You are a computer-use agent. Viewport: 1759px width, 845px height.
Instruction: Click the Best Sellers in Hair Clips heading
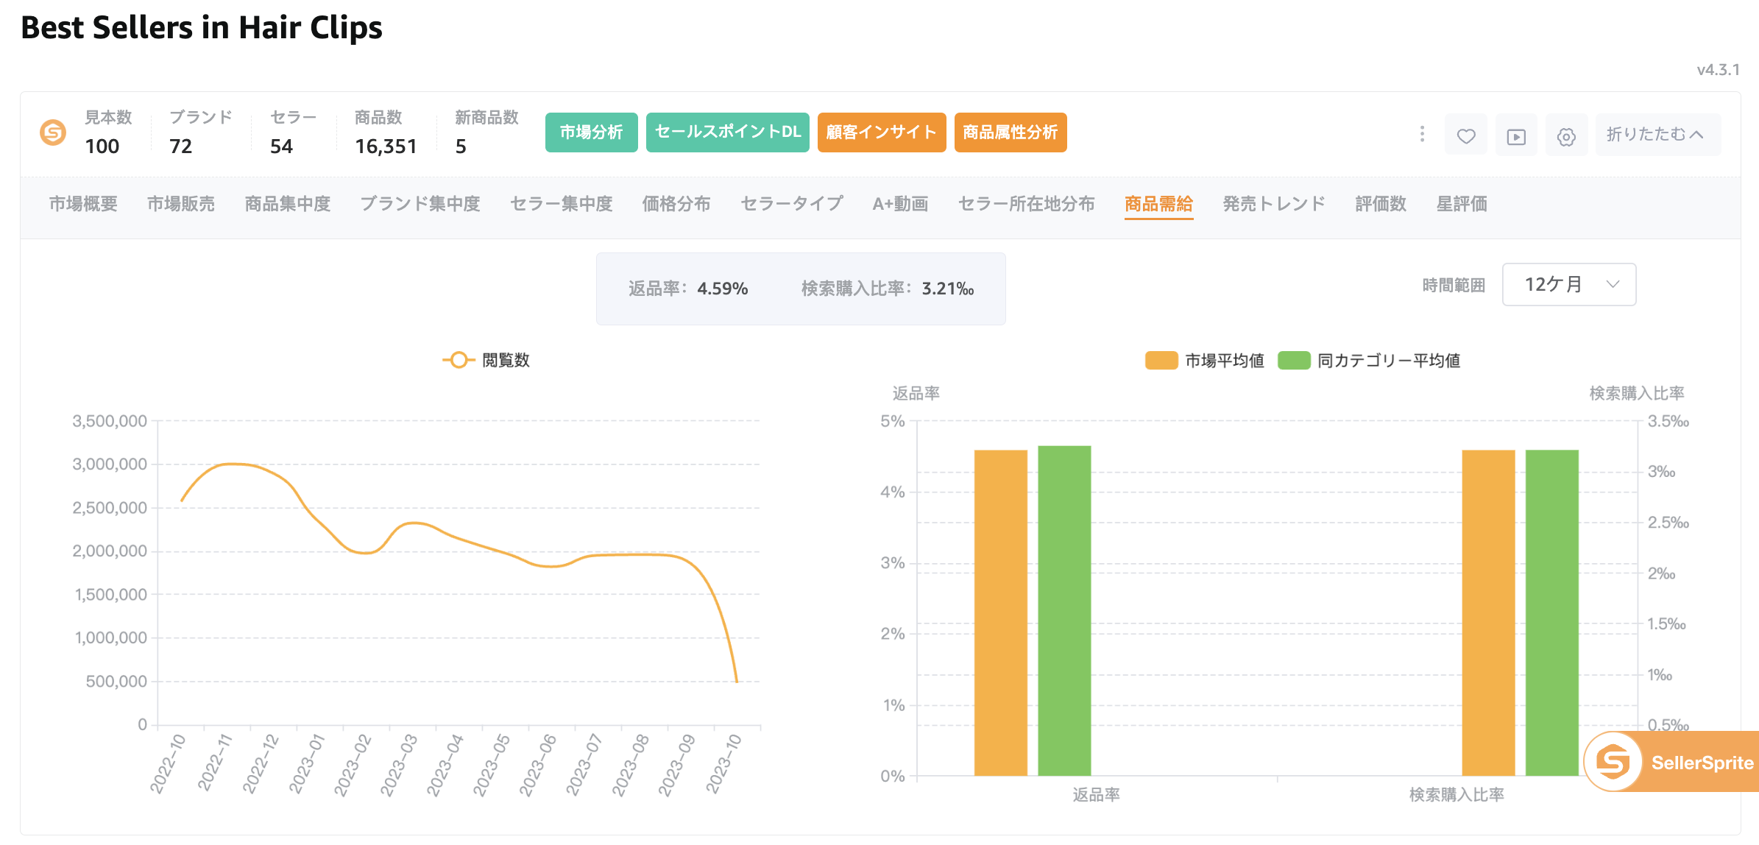(202, 28)
